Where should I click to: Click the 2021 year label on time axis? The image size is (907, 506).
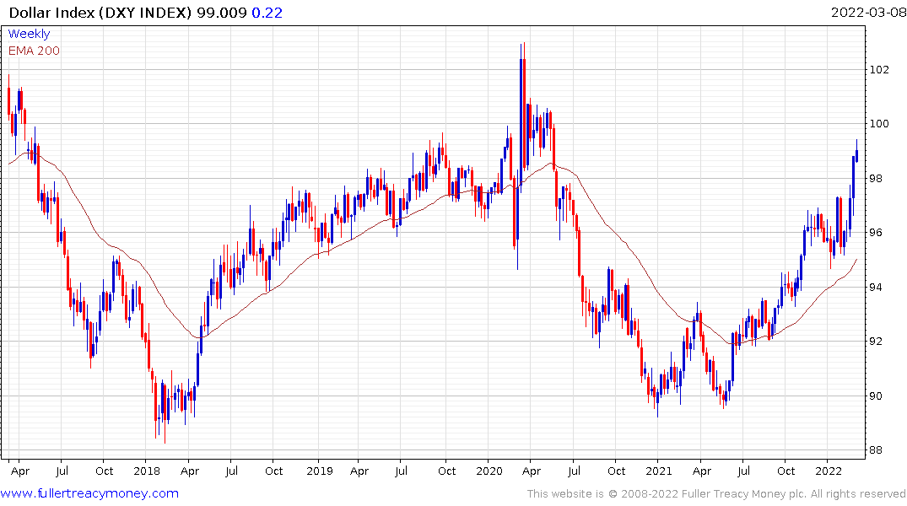[659, 471]
